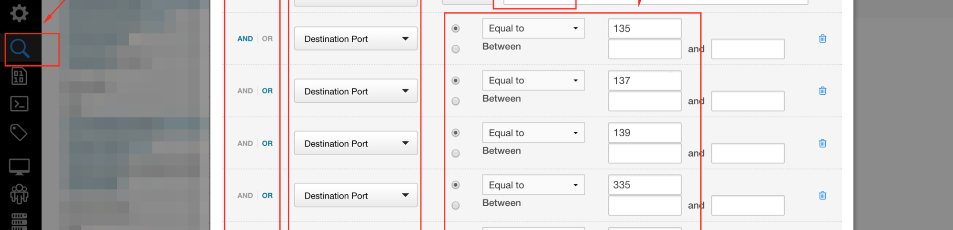Open the monitor screen sidebar icon
The image size is (953, 230).
pos(19,167)
